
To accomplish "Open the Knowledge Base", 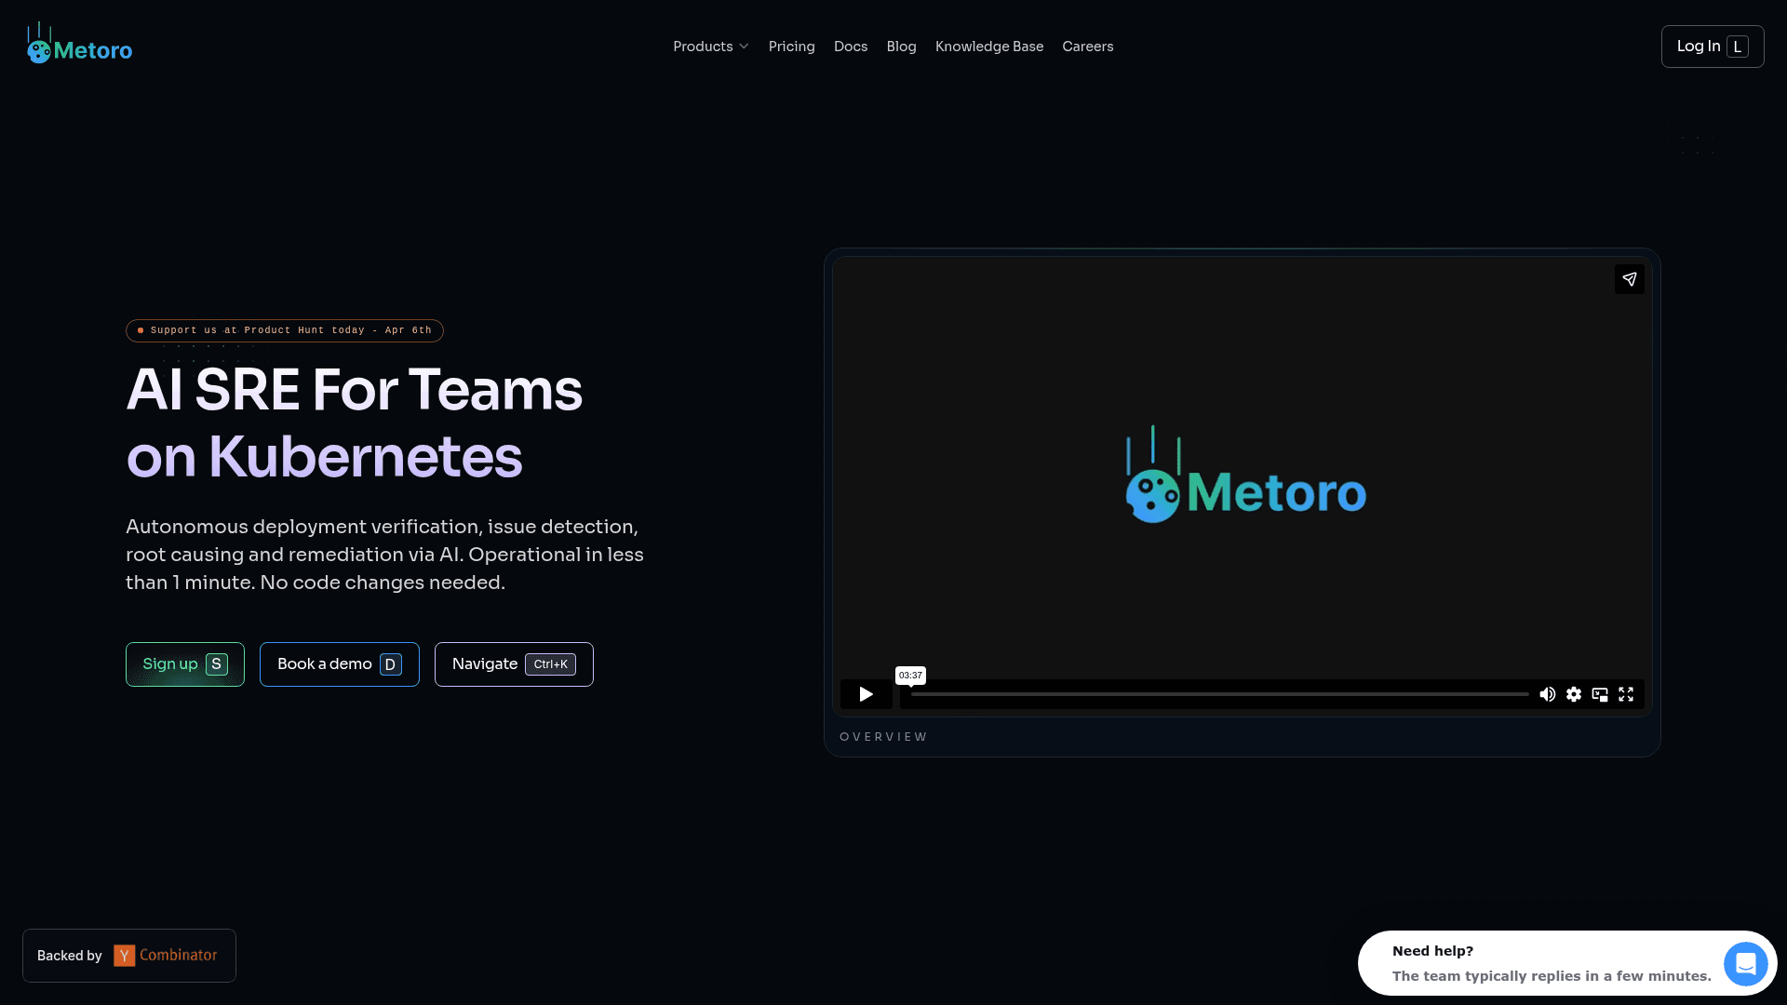I will [988, 46].
